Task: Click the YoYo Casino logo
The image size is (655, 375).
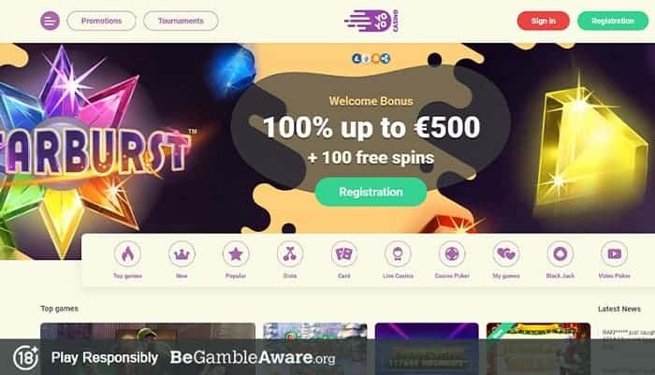Action: [371, 21]
